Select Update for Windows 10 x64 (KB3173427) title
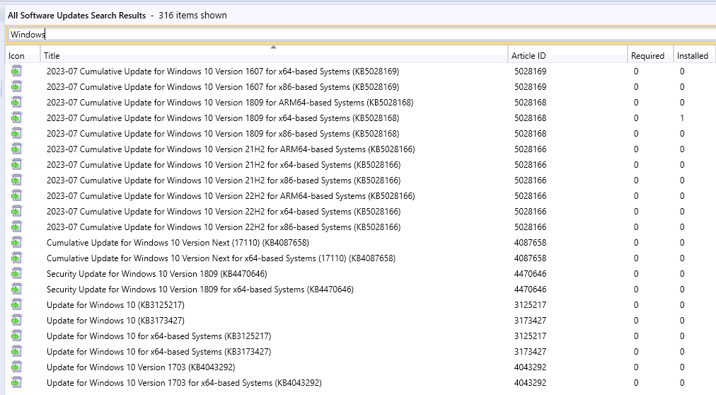This screenshot has width=716, height=395. coord(159,352)
